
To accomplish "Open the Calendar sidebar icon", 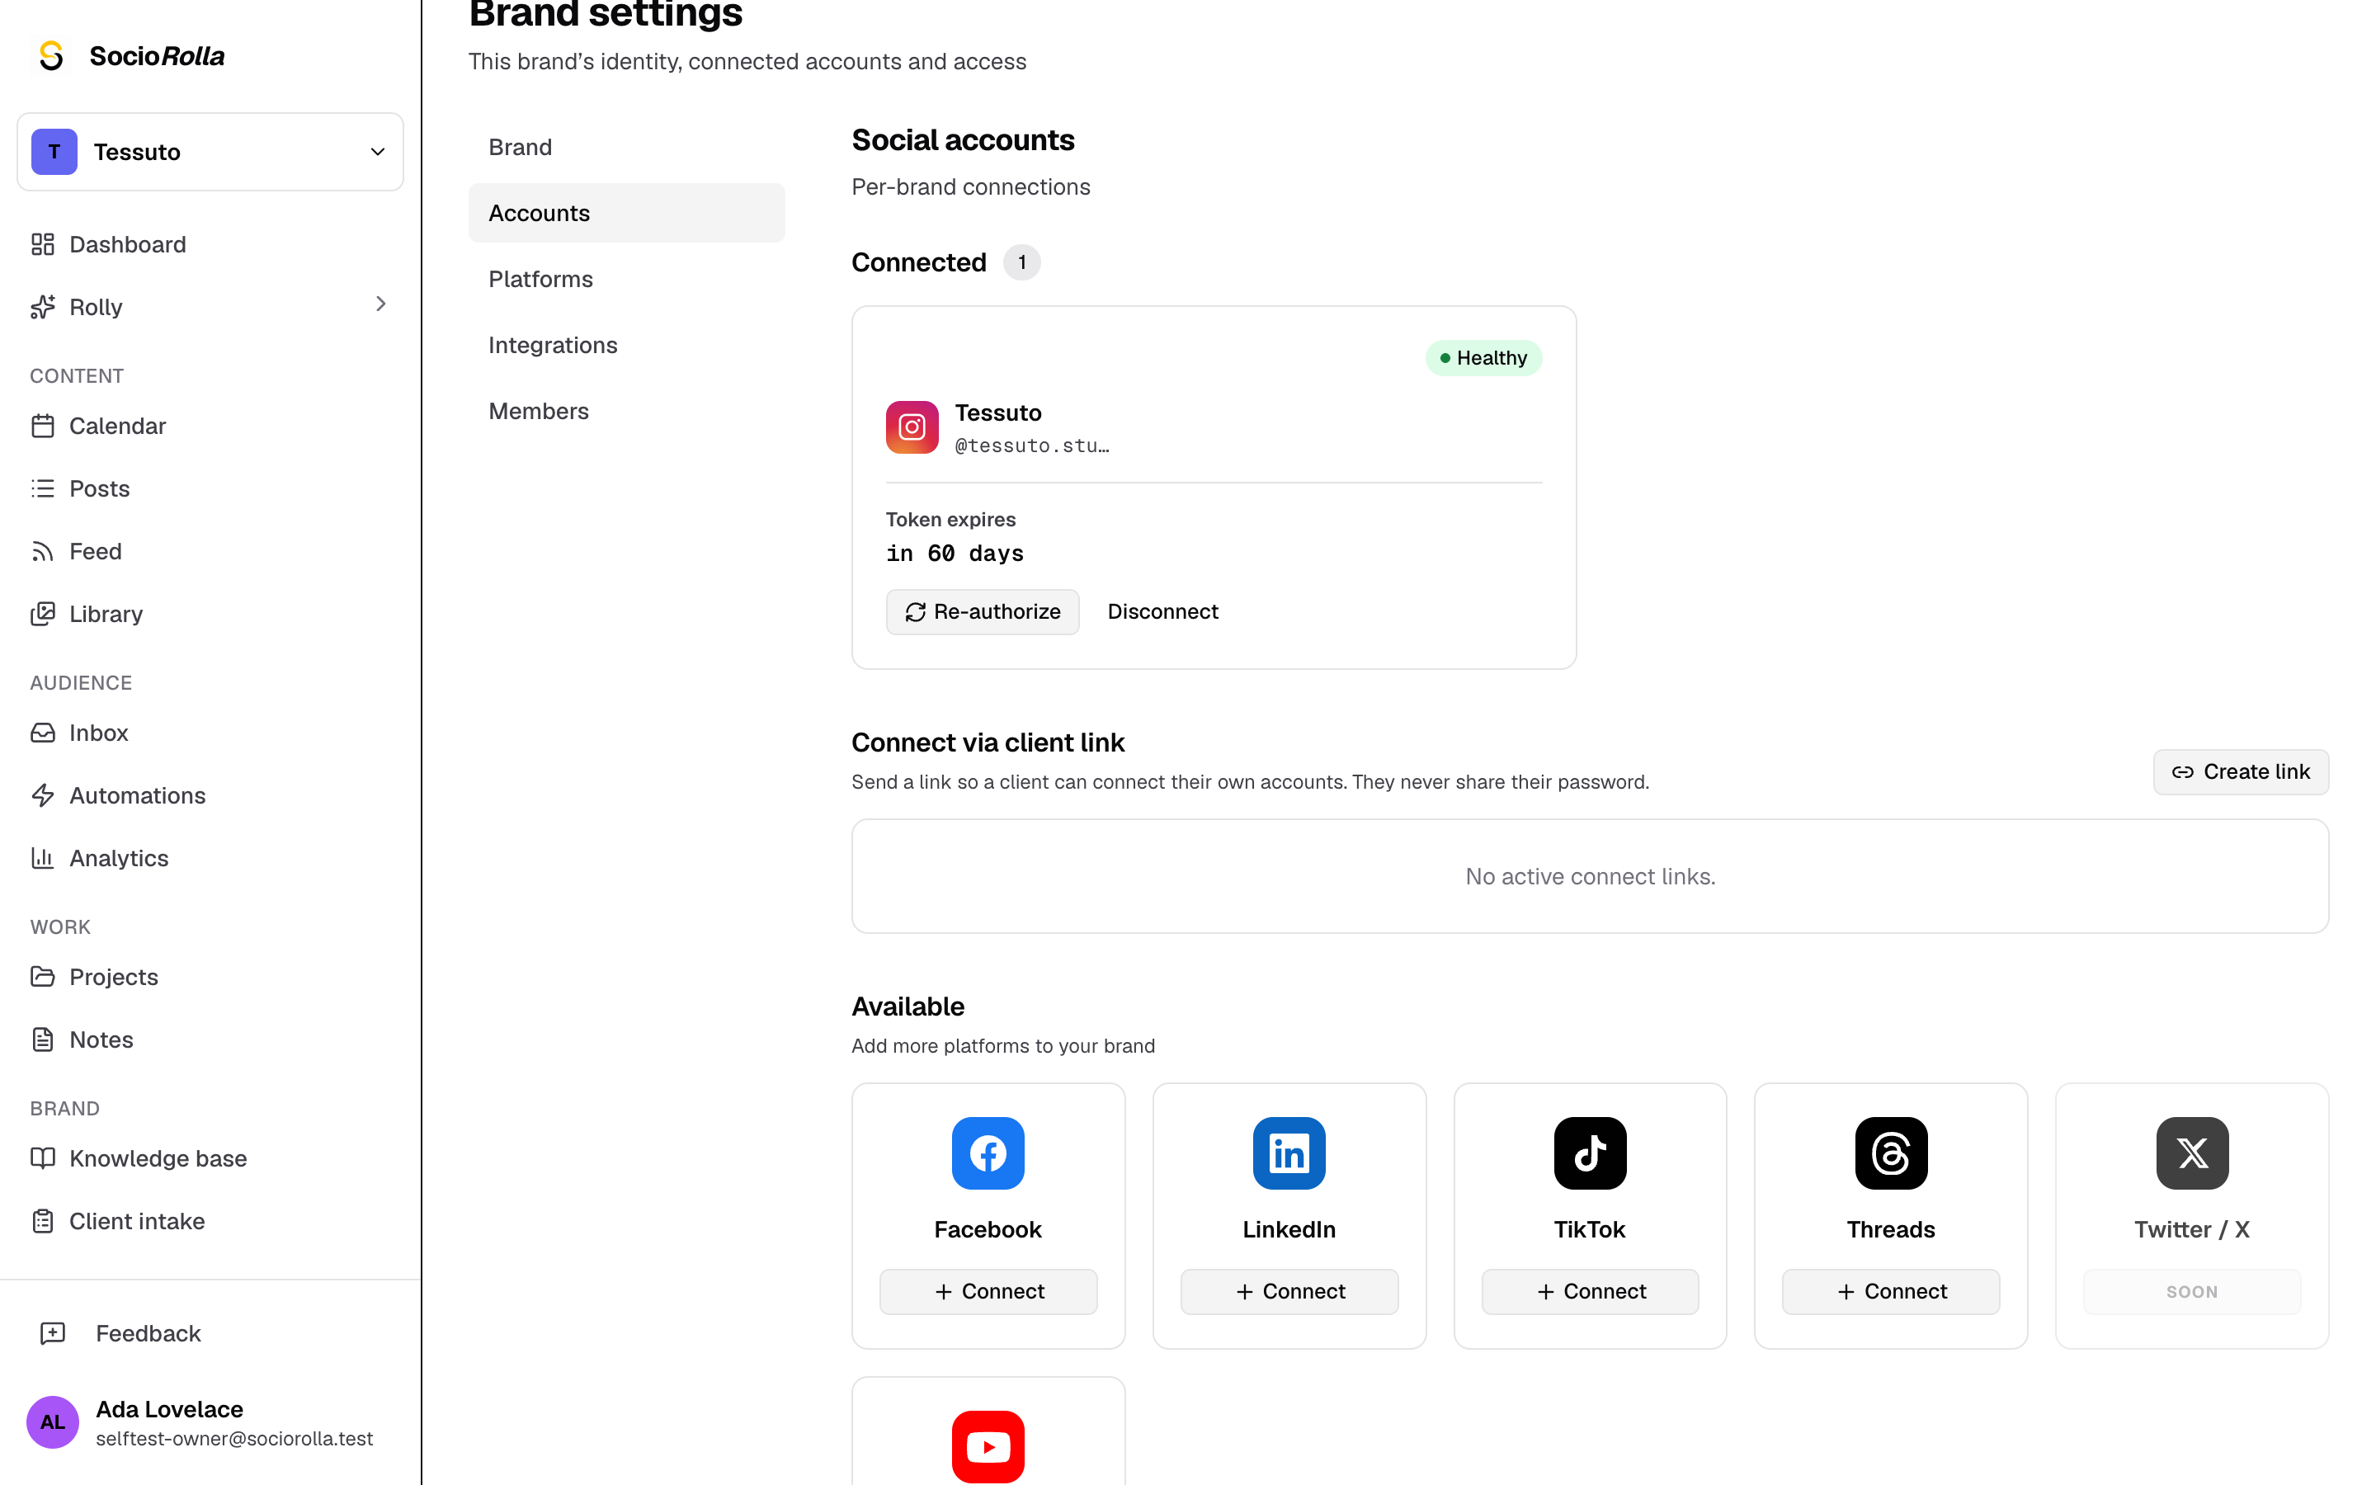I will point(42,427).
